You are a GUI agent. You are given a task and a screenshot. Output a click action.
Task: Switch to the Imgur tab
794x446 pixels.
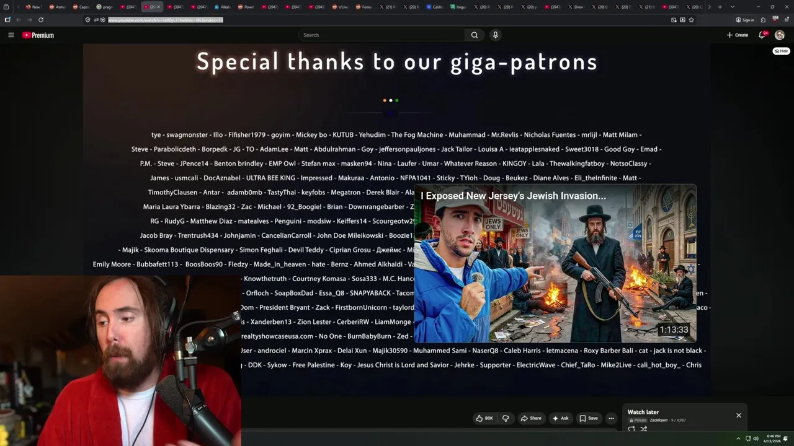458,7
